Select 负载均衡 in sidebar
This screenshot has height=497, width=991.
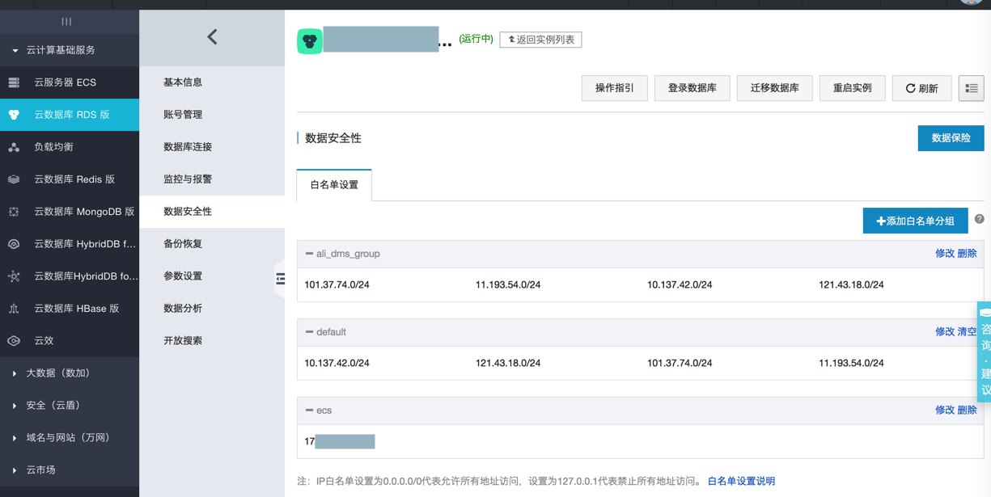pos(53,147)
